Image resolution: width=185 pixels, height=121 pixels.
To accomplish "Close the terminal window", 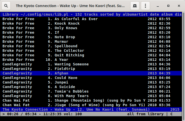I will pyautogui.click(x=179, y=6).
